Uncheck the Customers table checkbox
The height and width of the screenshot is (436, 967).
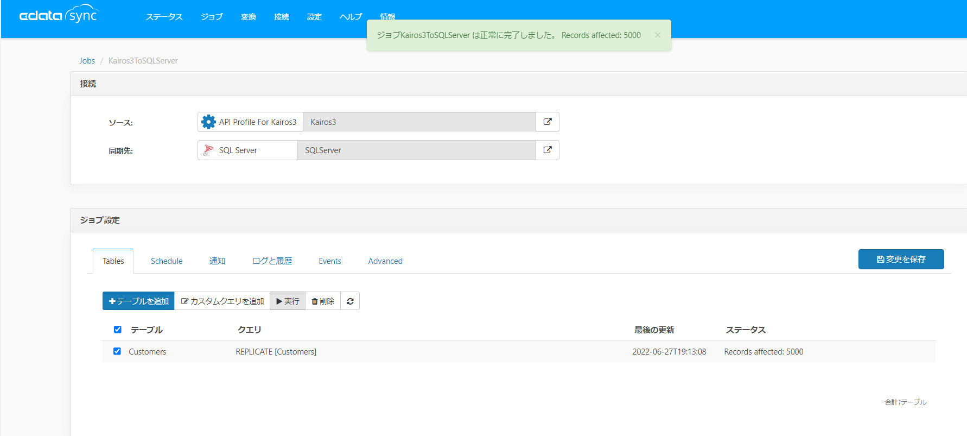coord(117,351)
